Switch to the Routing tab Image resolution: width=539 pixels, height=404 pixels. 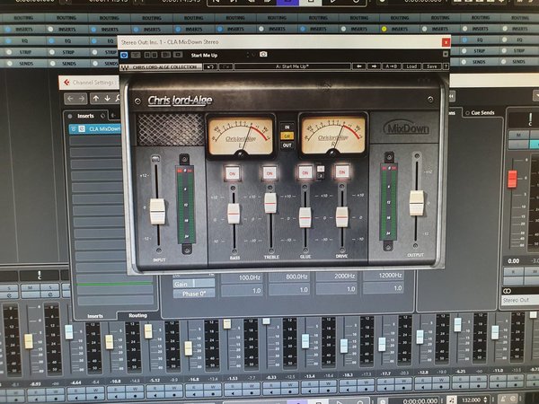tap(137, 315)
